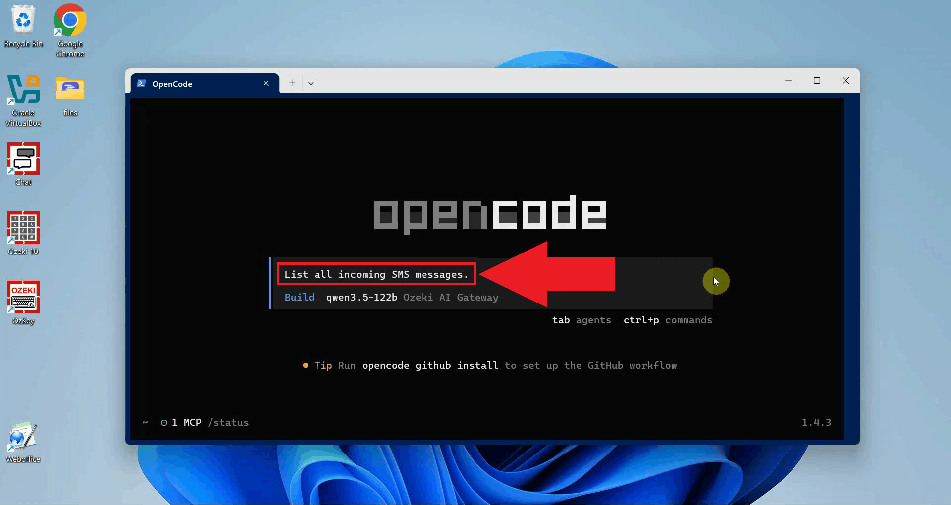Image resolution: width=951 pixels, height=505 pixels.
Task: Click the Ozeki AI Gateway provider text
Action: (x=451, y=297)
